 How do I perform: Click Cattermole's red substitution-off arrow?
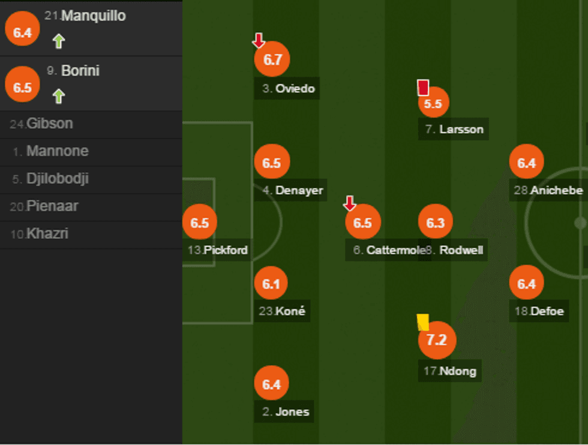tap(350, 204)
